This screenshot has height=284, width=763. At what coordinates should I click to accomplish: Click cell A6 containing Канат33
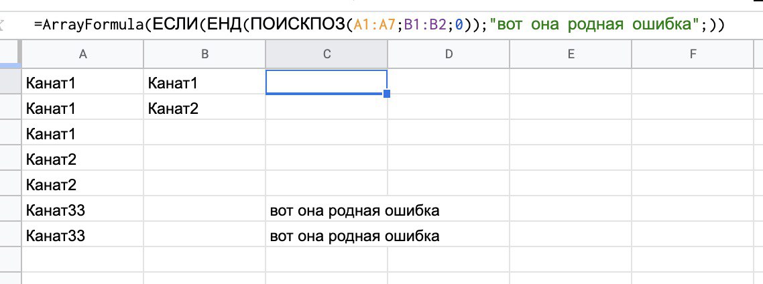click(83, 210)
